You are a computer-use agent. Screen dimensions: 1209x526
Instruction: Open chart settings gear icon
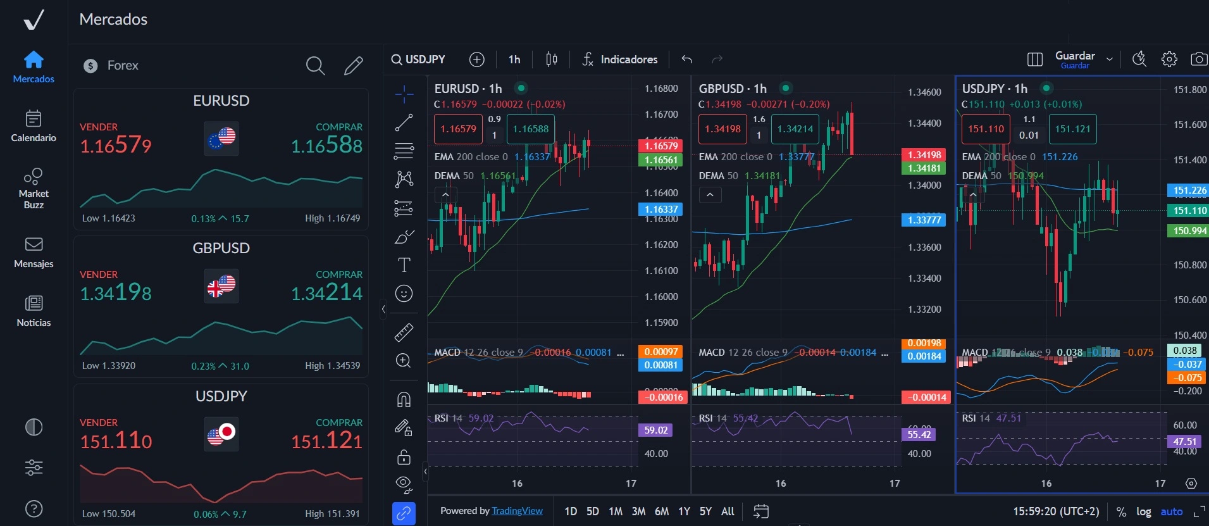click(1169, 59)
